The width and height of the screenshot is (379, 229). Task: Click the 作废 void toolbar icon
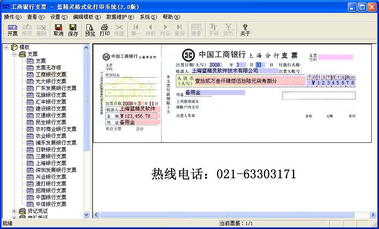119,30
